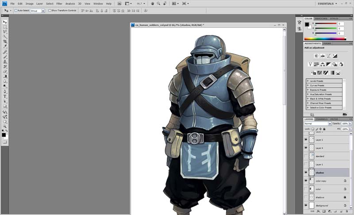Select the Pen tool
Screen dimensions: 354x215
[5, 92]
